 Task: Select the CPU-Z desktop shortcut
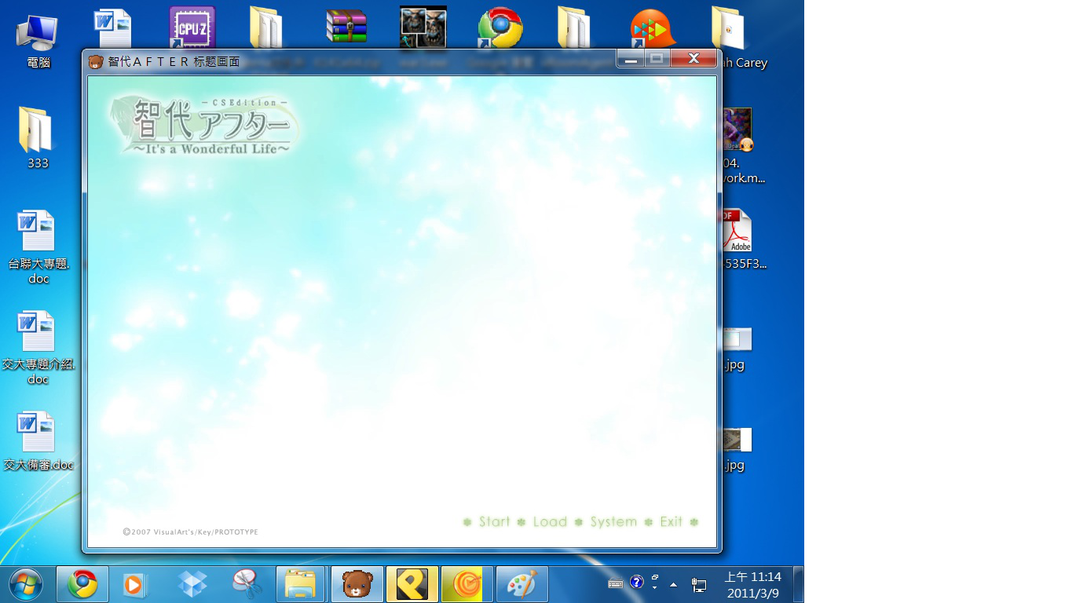pyautogui.click(x=192, y=28)
